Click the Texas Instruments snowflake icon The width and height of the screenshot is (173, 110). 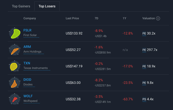[15, 66]
